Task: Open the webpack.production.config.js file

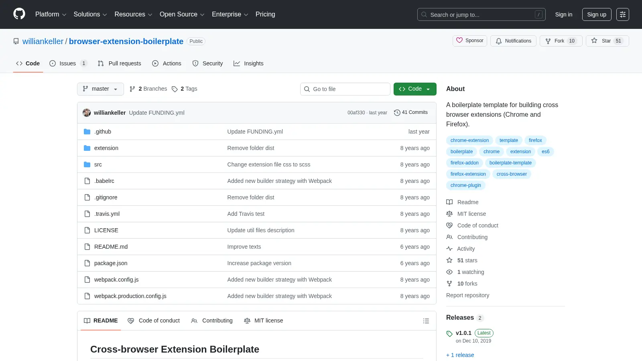Action: click(130, 296)
